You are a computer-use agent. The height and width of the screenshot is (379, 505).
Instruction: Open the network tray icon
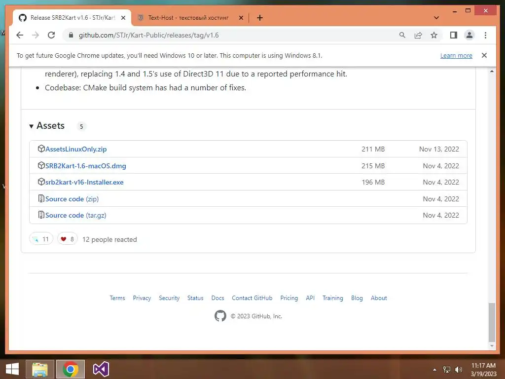(x=447, y=370)
